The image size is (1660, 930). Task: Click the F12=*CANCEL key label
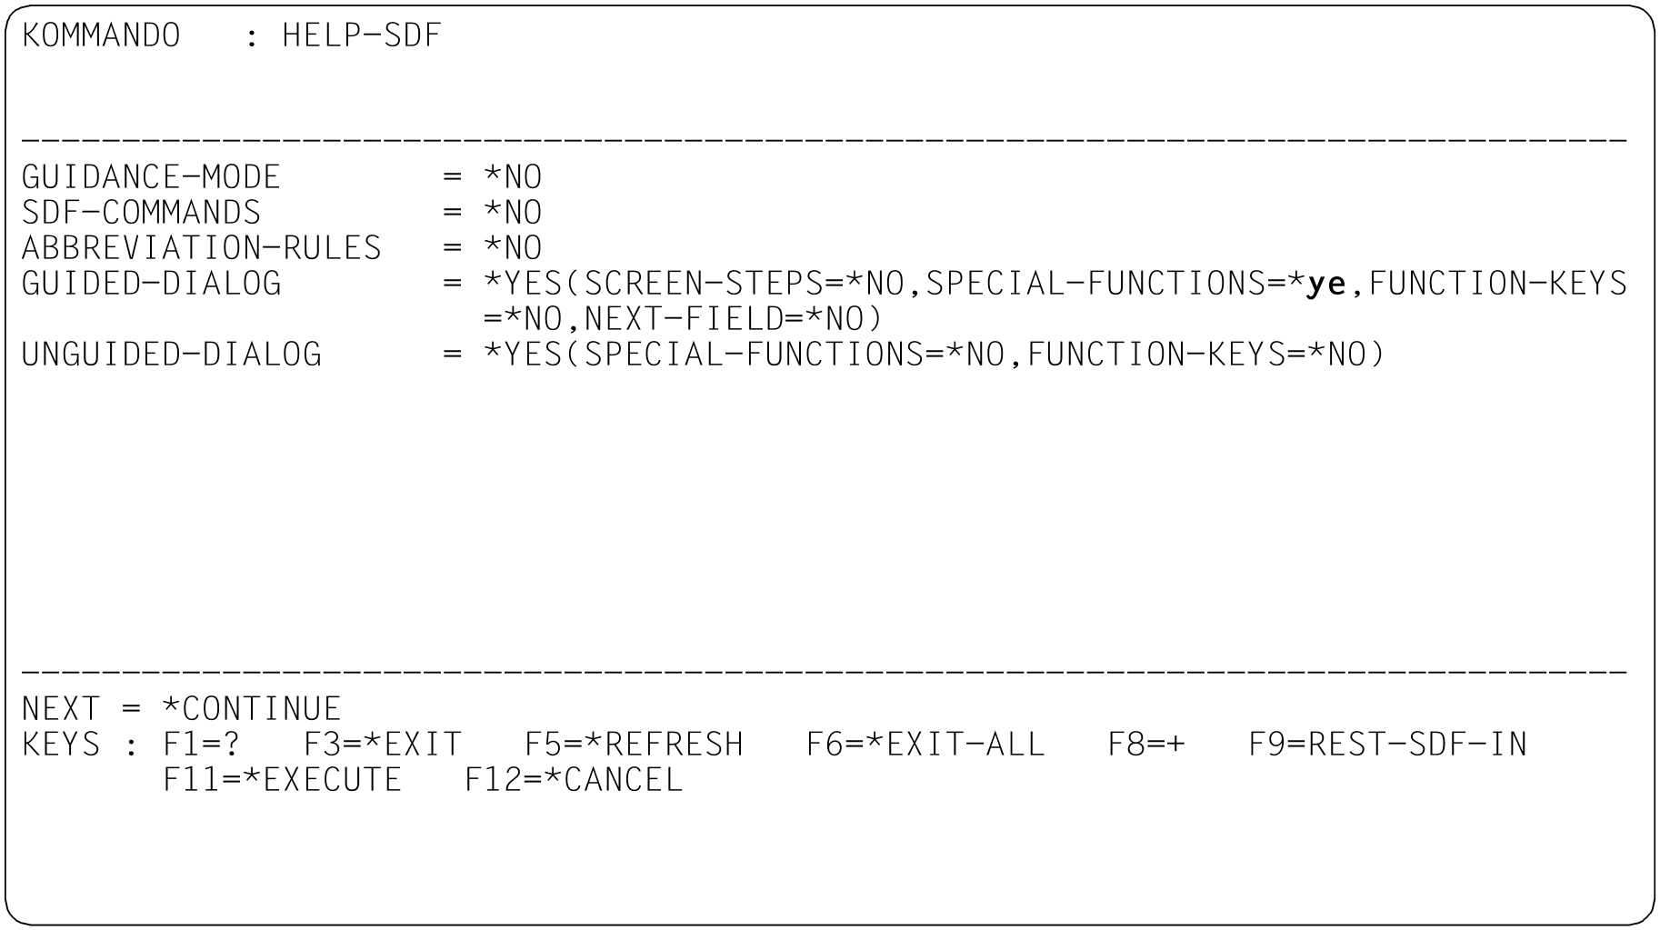click(574, 780)
